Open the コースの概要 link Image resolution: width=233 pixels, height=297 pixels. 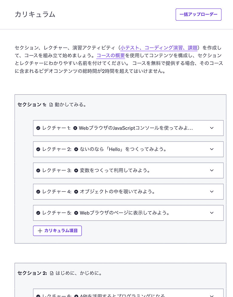[111, 55]
